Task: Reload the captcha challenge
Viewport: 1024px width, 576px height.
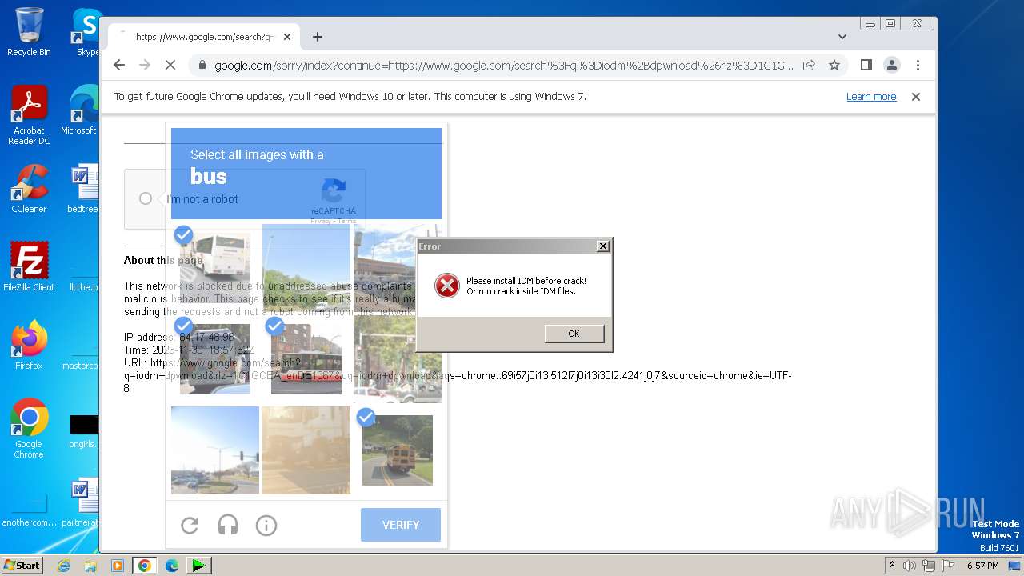Action: pyautogui.click(x=190, y=525)
